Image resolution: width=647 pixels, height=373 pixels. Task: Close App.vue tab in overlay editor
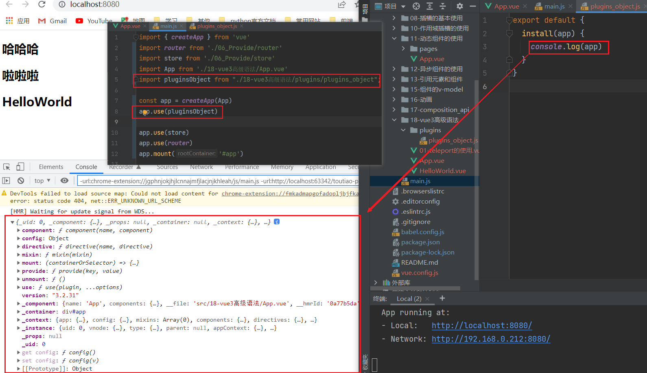pos(145,26)
